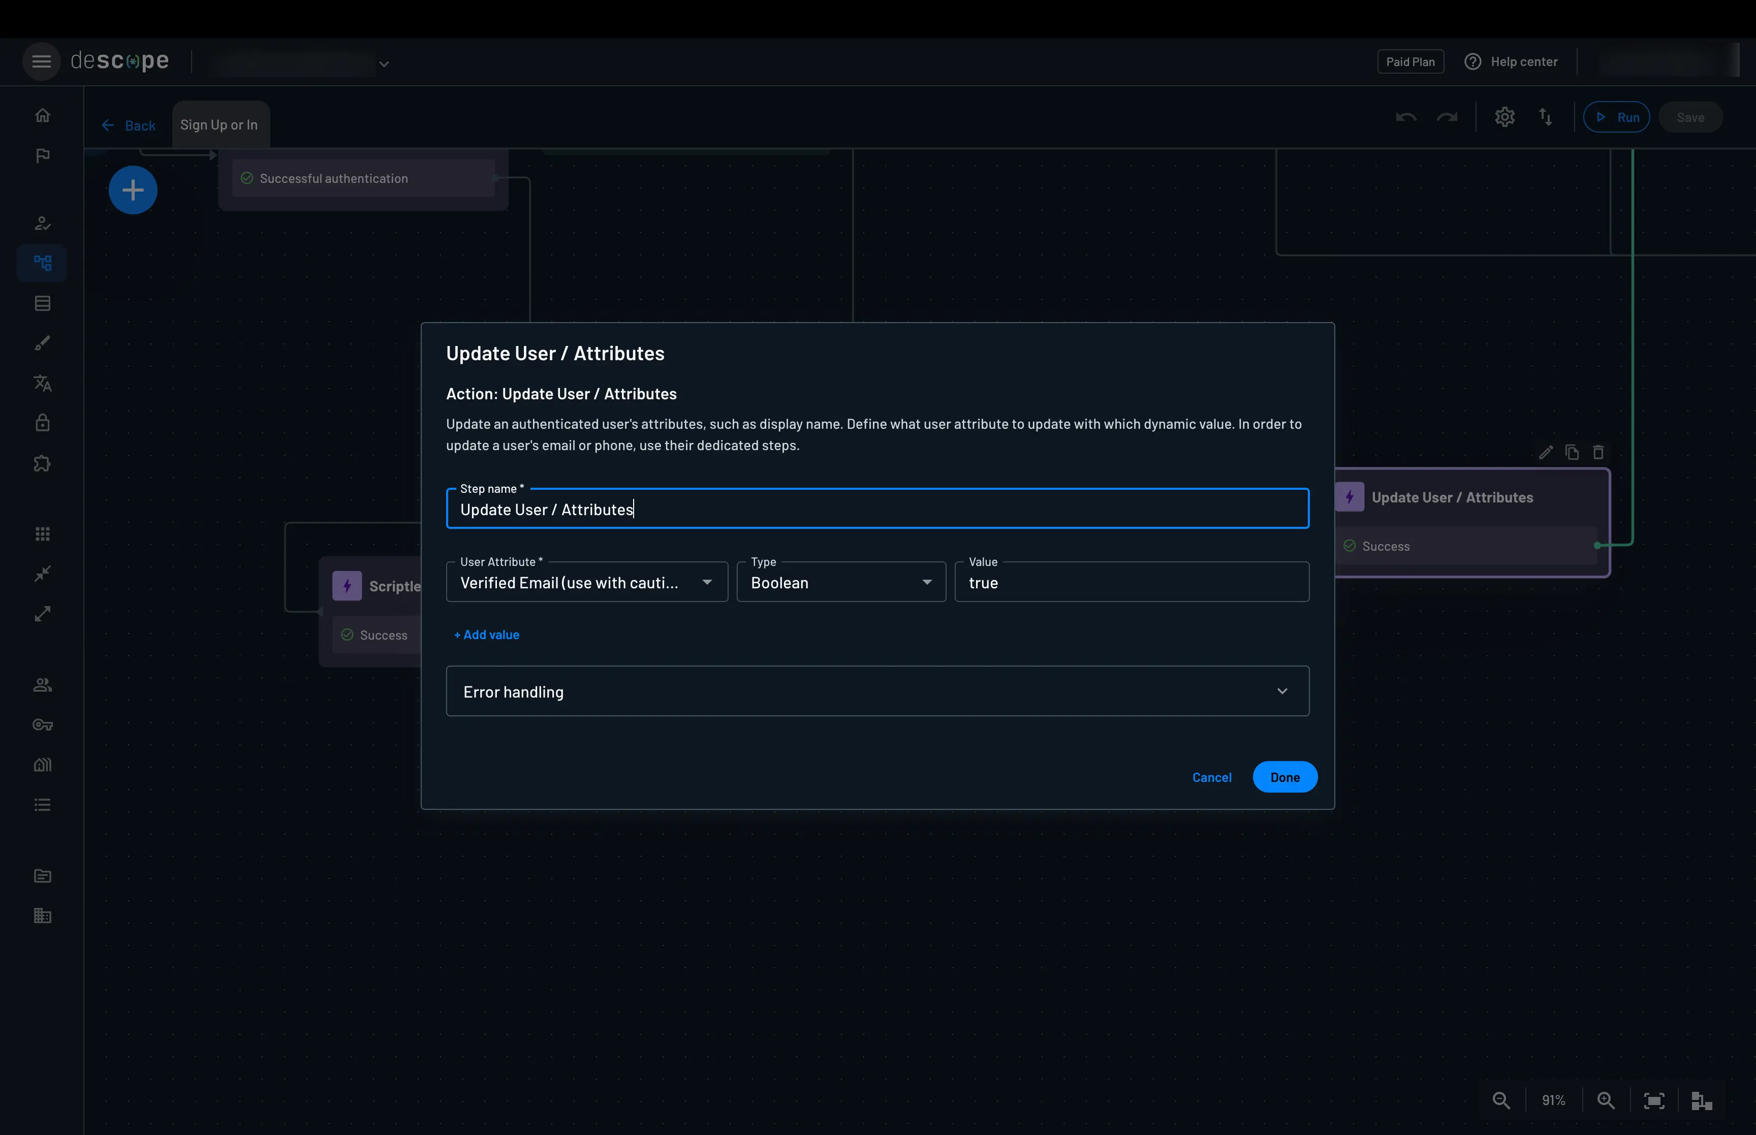Edit the Update User / Attributes node with pencil

pos(1546,453)
